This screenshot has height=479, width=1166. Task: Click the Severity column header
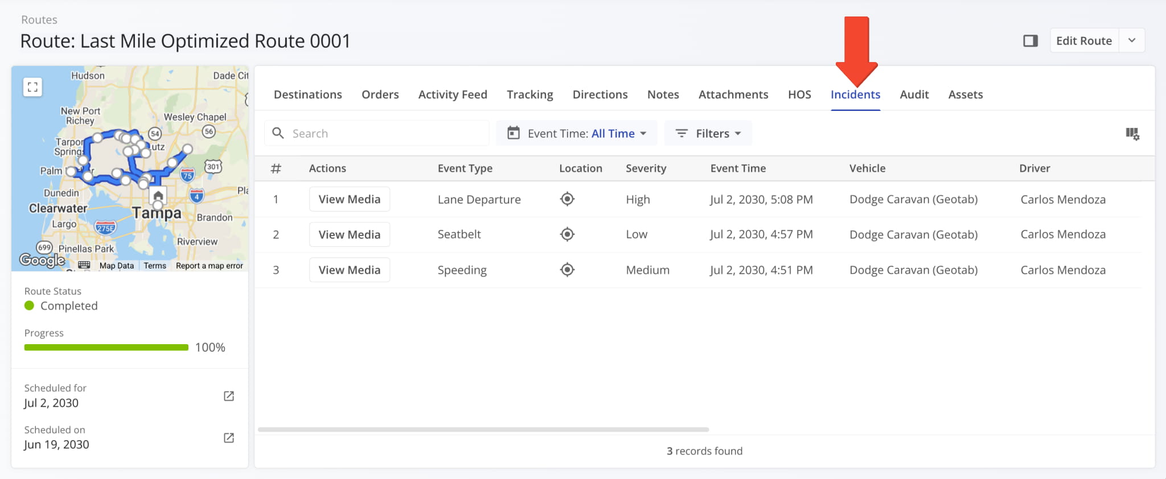point(646,168)
